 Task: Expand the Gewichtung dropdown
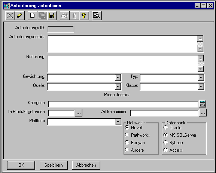click(118, 78)
